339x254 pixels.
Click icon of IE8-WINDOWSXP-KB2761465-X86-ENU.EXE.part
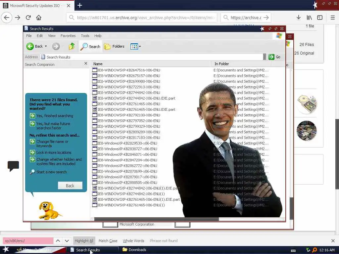(94, 109)
